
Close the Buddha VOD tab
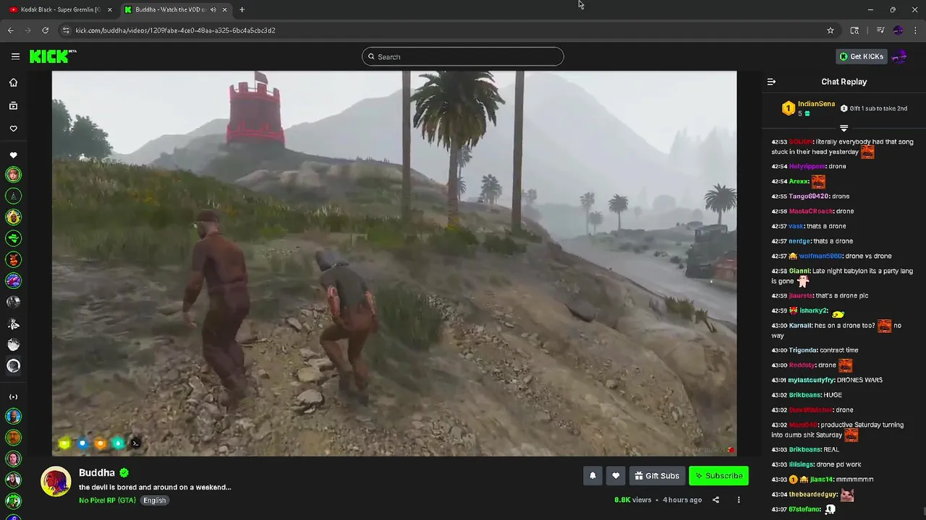[224, 9]
